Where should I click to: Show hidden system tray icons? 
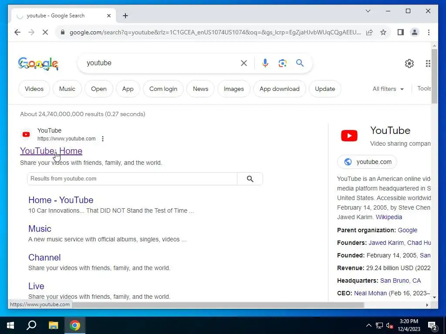coord(368,325)
